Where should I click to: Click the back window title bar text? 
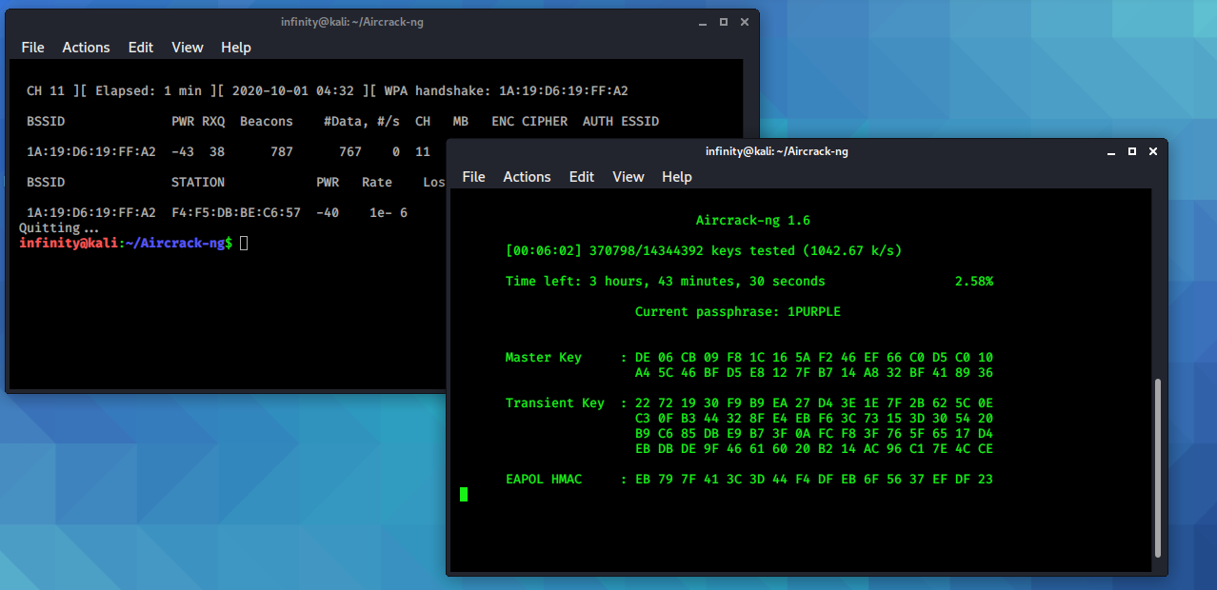coord(352,22)
